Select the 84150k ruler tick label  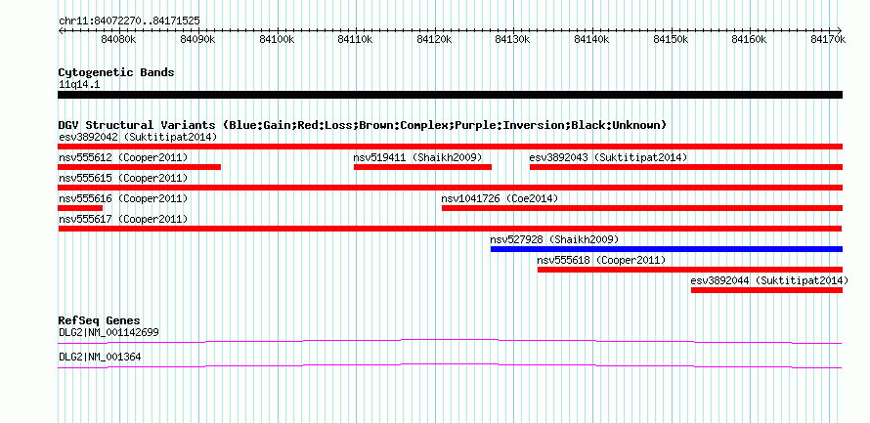point(672,39)
